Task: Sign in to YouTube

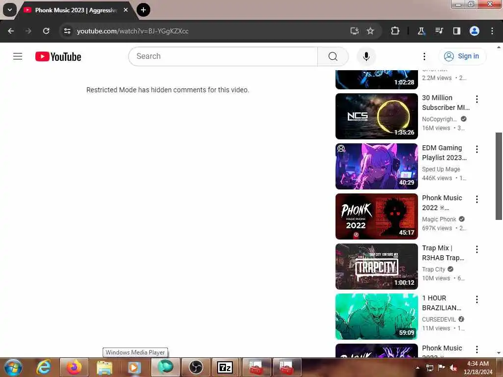Action: [462, 56]
